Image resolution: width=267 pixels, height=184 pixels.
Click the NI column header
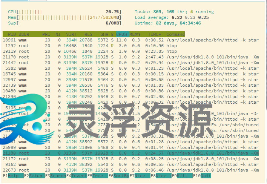[58, 34]
